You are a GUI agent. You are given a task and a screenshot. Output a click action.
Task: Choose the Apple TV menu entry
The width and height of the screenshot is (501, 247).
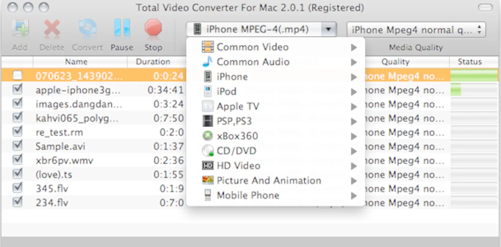(x=276, y=106)
